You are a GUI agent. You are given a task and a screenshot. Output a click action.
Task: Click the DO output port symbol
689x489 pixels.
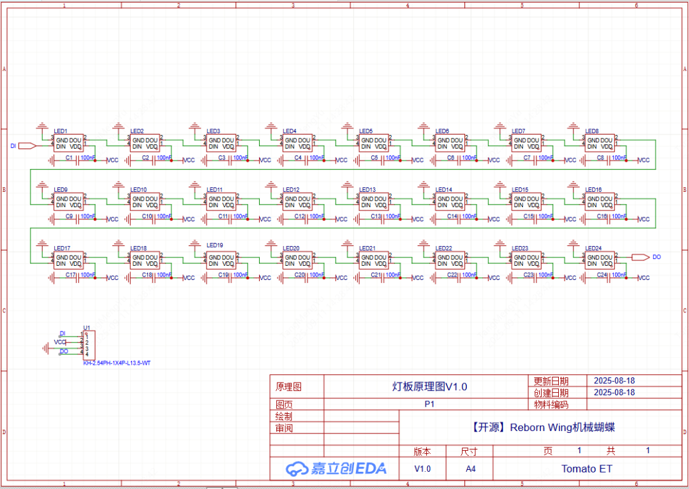tap(641, 257)
